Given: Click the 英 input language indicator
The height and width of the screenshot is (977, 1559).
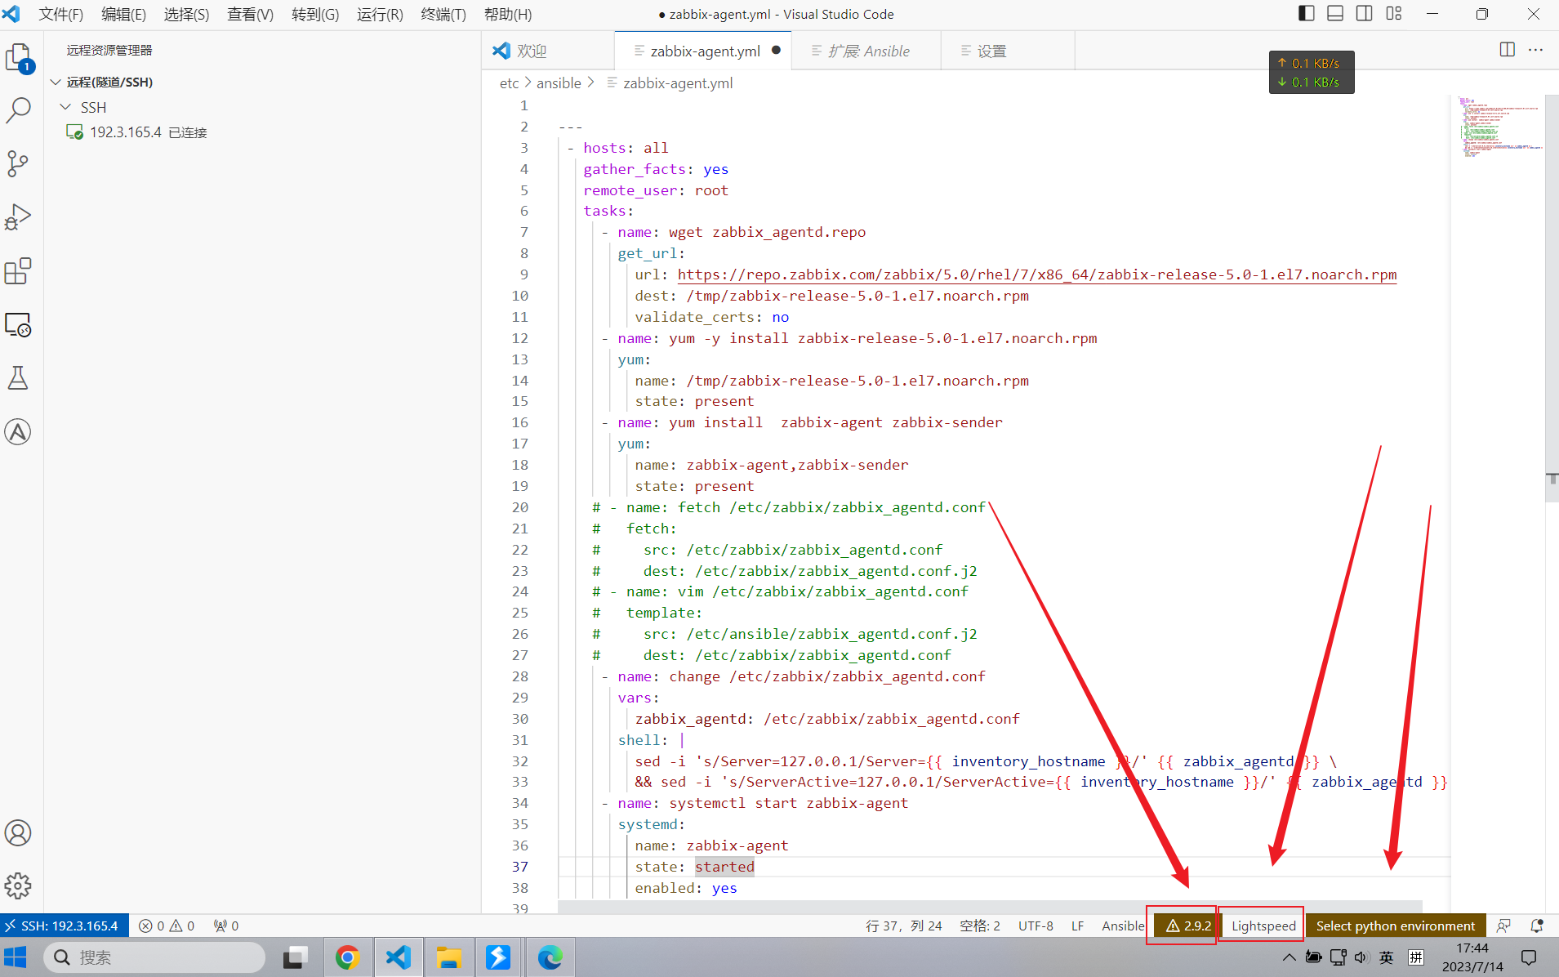Looking at the screenshot, I should coord(1386,957).
